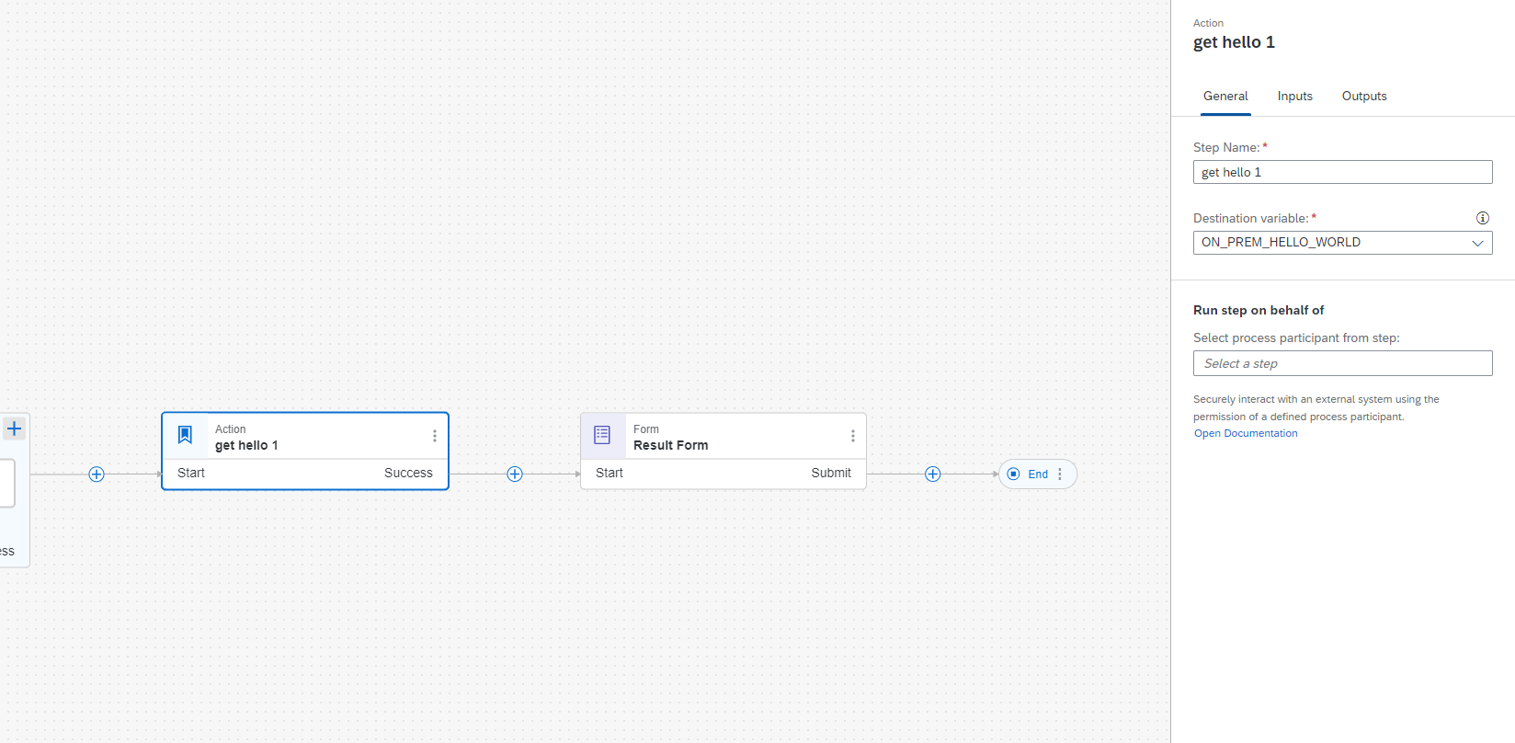Click the Destination variable info icon

click(x=1482, y=218)
